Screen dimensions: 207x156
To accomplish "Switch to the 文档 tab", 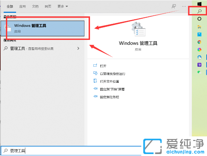I will point(35,6).
